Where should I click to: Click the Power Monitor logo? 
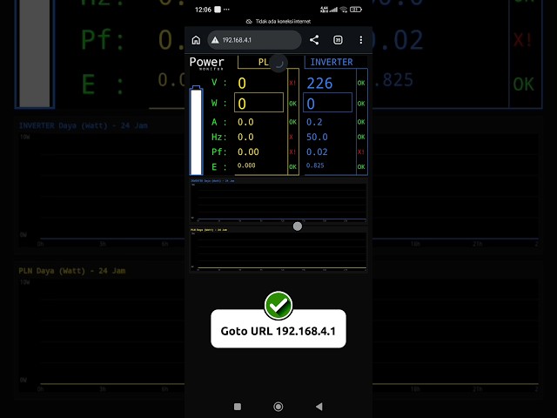coord(206,63)
